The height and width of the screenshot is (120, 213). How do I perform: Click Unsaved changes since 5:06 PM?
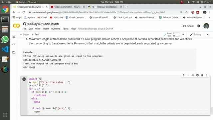point(96,29)
